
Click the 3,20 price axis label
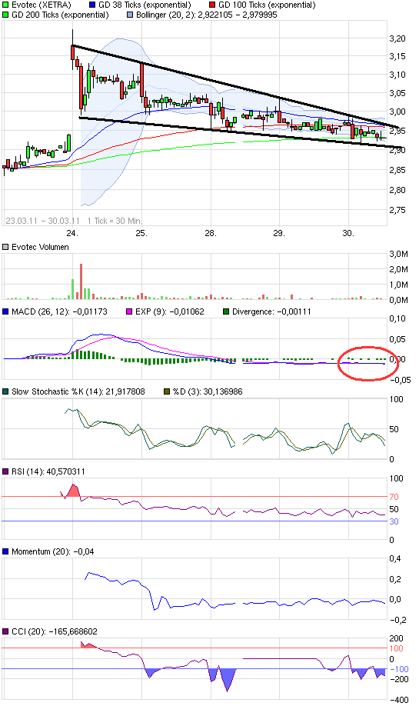tap(397, 38)
